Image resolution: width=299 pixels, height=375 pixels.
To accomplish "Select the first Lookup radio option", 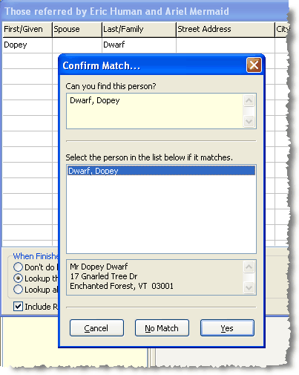I will pos(18,278).
